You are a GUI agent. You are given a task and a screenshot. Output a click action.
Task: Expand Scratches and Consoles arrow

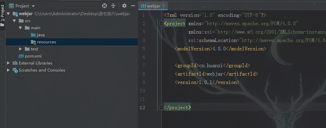(x=8, y=70)
